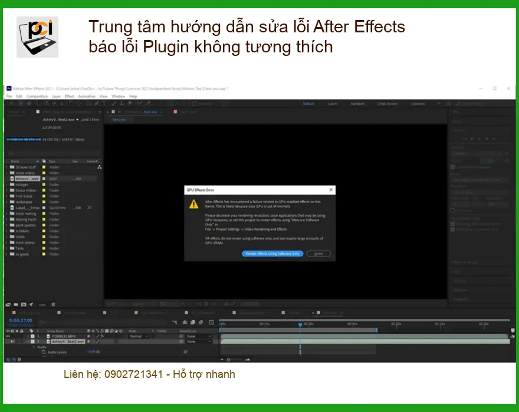Expand the landscapes folder
This screenshot has height=412, width=519.
point(6,202)
